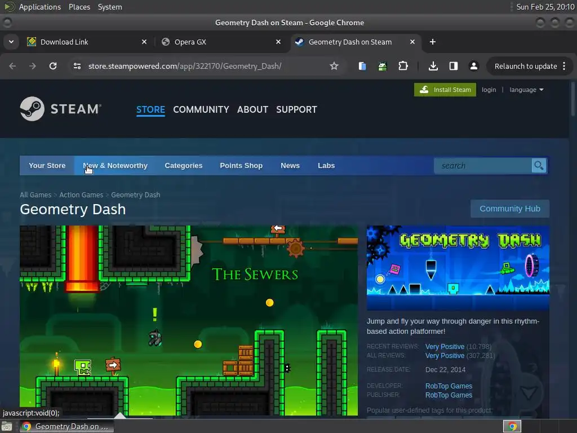Focus the Steam store search field
This screenshot has height=433, width=577.
(x=483, y=166)
